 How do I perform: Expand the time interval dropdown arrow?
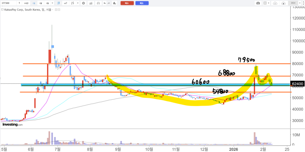[x=52, y=3]
